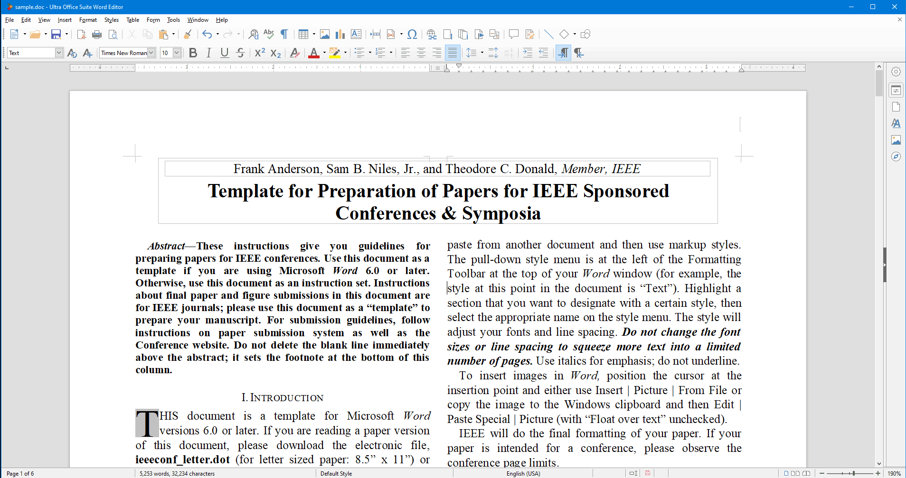
Task: Open the sidebar Gallery panel
Action: (x=896, y=140)
